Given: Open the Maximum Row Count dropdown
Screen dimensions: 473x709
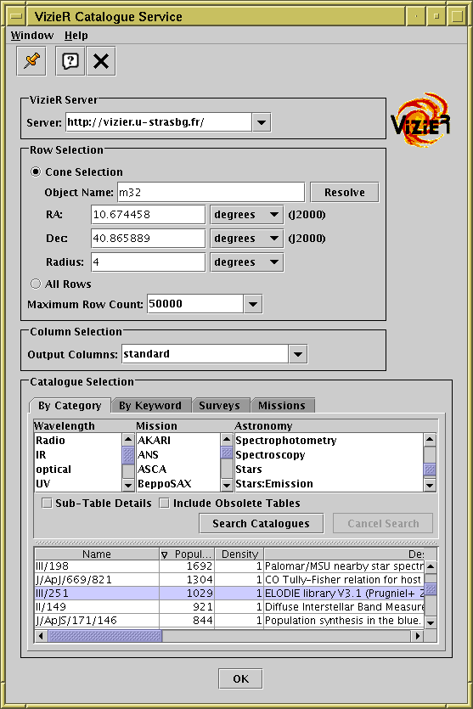Looking at the screenshot, I should 253,304.
